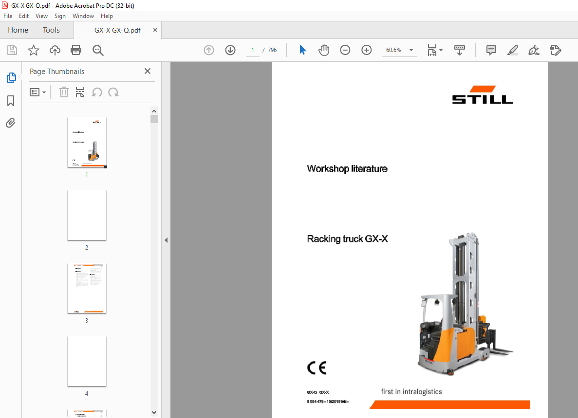Screen dimensions: 578x418
Task: Zoom out with the minus icon
Action: tap(345, 50)
